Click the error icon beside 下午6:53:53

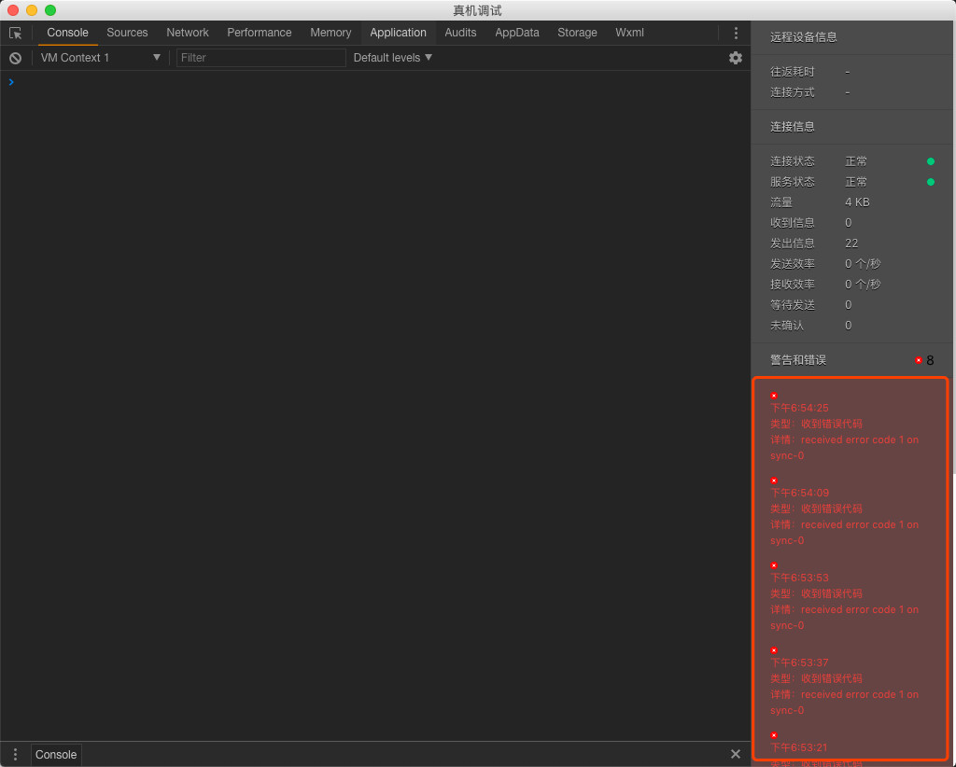[774, 565]
